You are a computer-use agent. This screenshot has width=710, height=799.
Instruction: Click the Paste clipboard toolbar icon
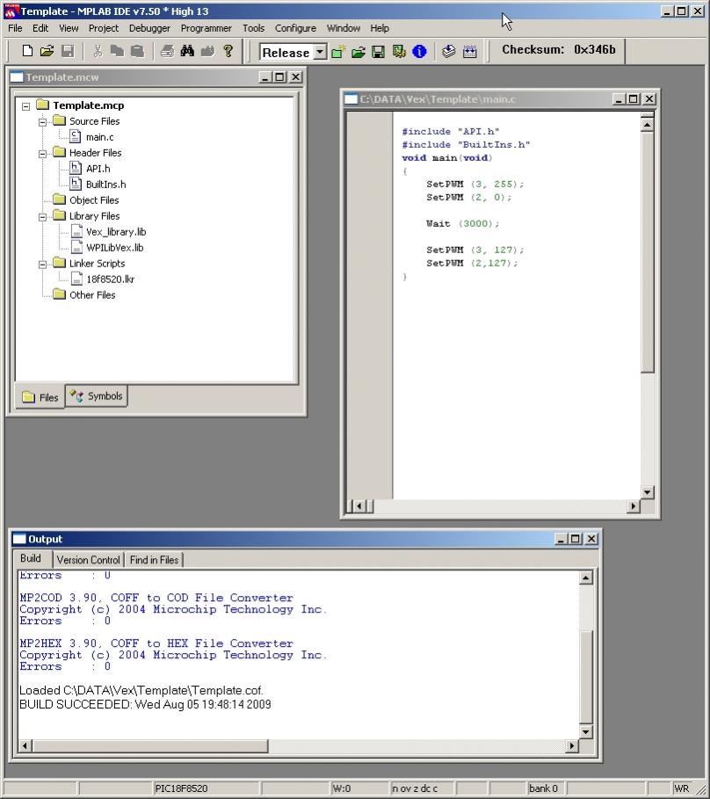(x=137, y=50)
